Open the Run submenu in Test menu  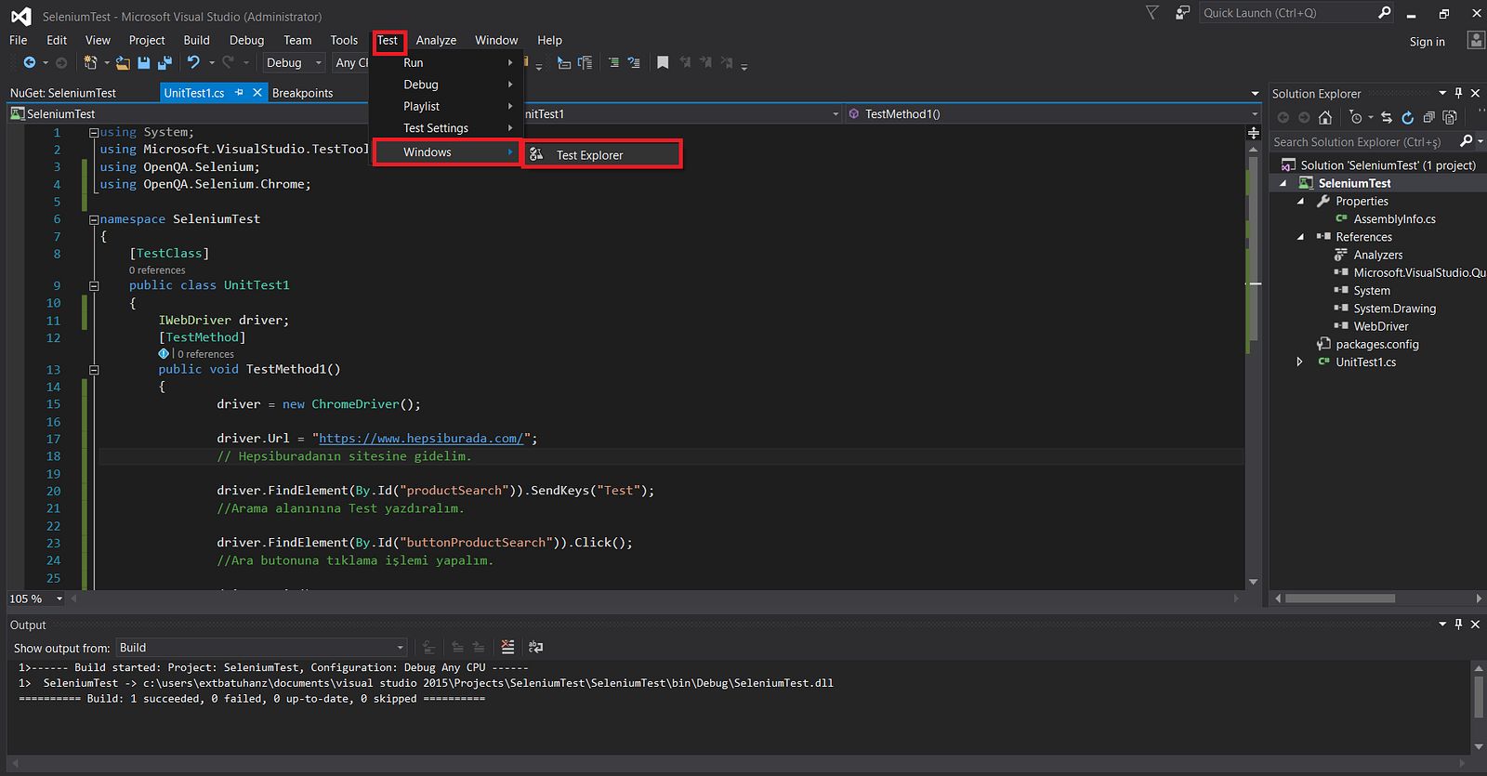click(448, 62)
